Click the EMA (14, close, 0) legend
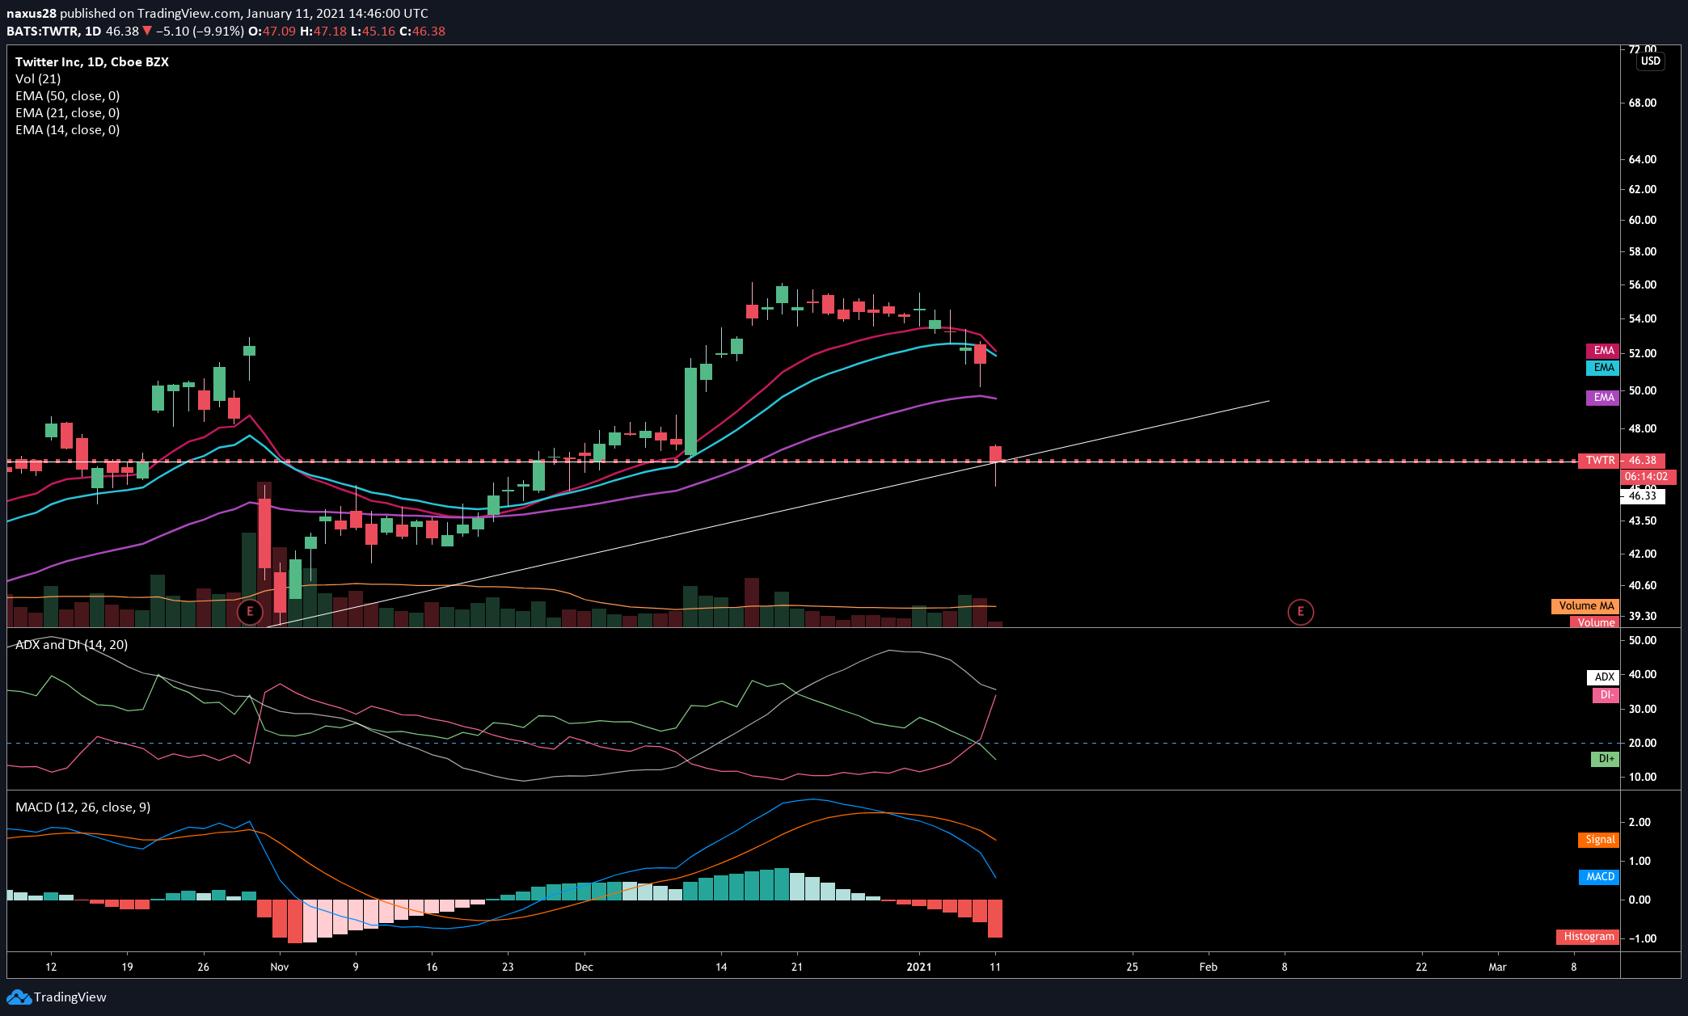Screen dimensions: 1688x1016 (x=68, y=130)
